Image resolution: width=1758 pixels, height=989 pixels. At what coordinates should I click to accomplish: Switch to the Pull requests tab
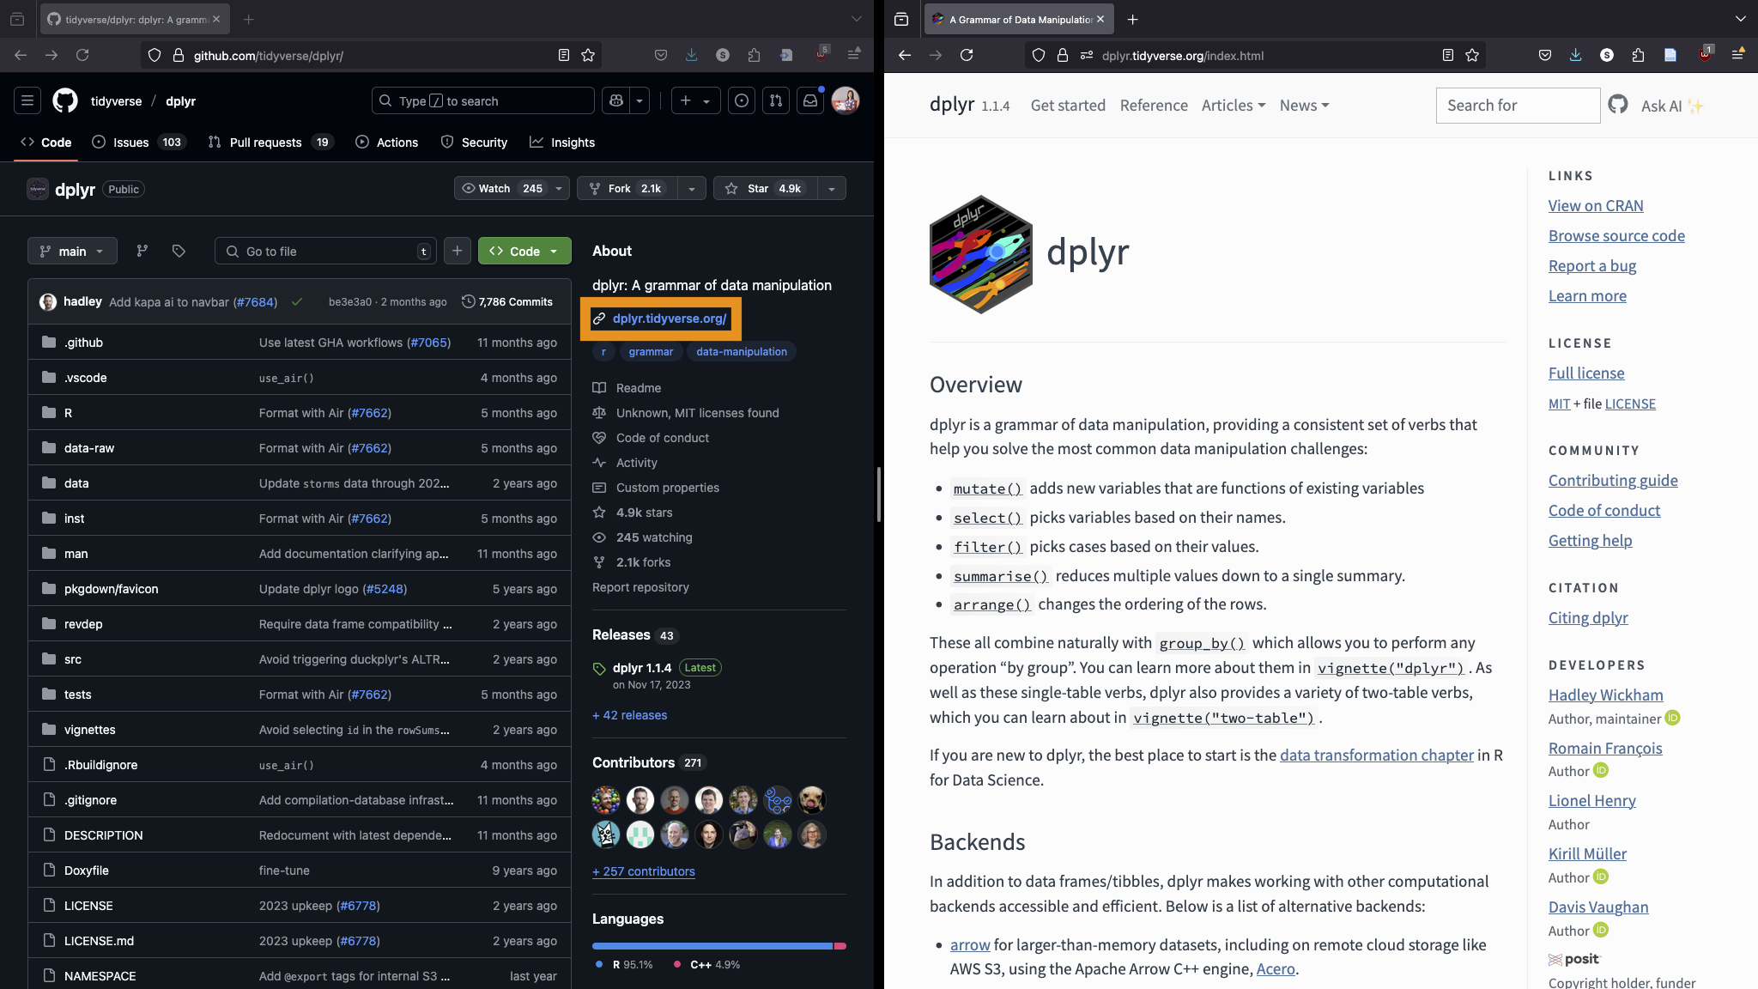point(265,143)
